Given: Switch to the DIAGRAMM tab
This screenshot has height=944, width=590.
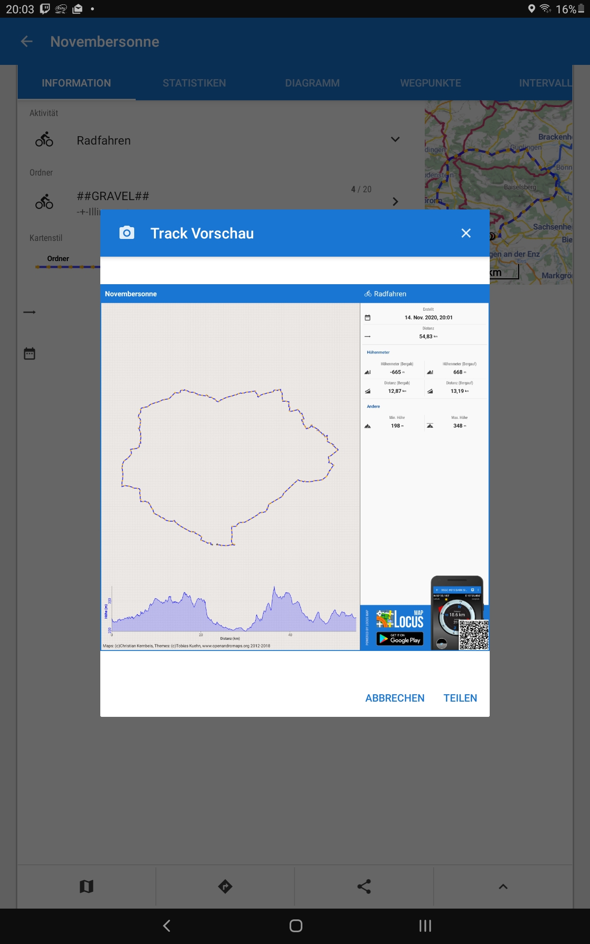Looking at the screenshot, I should click(x=312, y=83).
